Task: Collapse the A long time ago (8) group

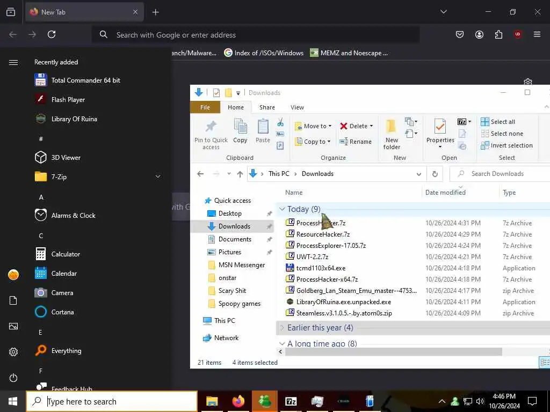Action: 282,344
